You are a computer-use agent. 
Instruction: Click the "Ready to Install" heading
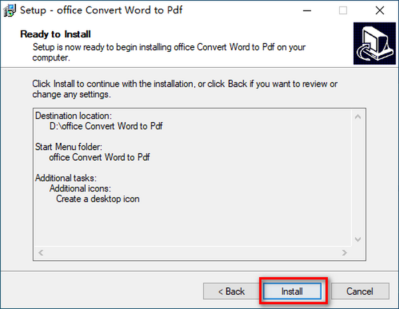(56, 34)
